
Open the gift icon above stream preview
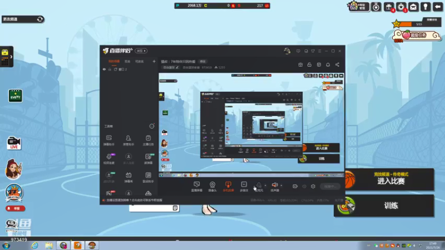[x=300, y=64]
